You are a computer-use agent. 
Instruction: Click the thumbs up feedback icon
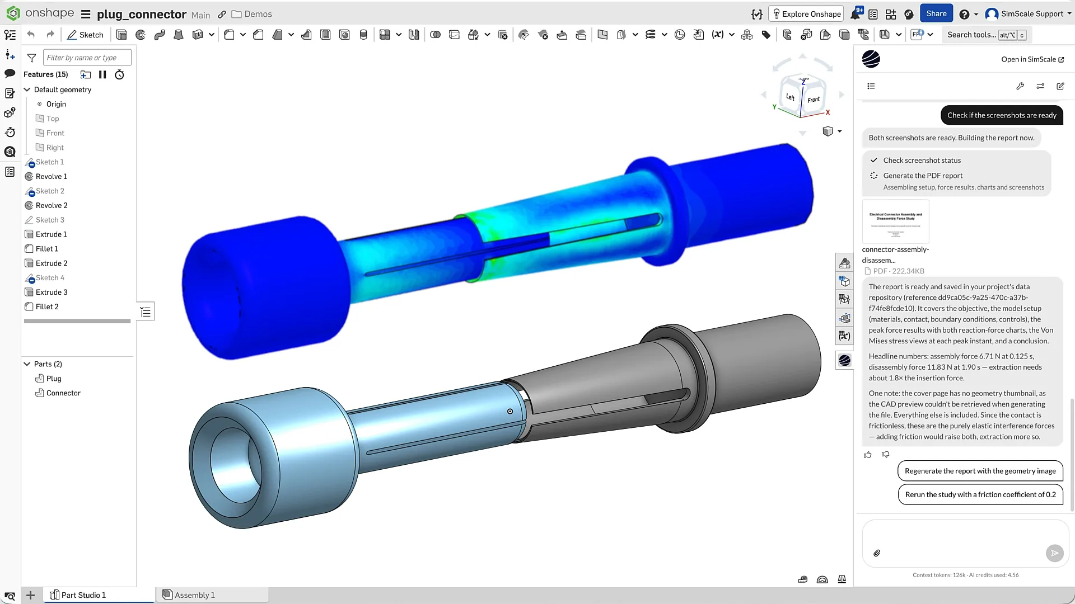pyautogui.click(x=868, y=455)
